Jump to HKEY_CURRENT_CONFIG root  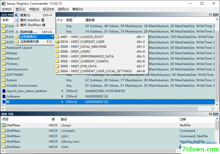pos(101,61)
